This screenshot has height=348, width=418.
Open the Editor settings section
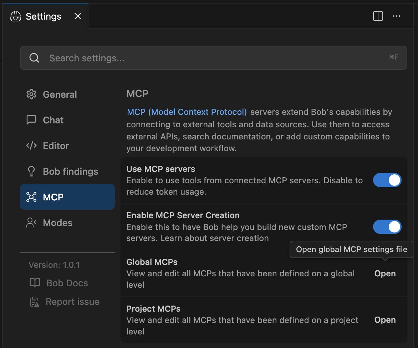[67, 146]
